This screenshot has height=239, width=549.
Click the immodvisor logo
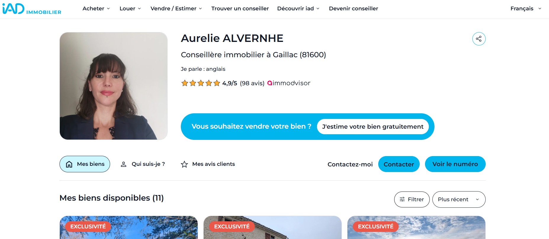tap(289, 83)
